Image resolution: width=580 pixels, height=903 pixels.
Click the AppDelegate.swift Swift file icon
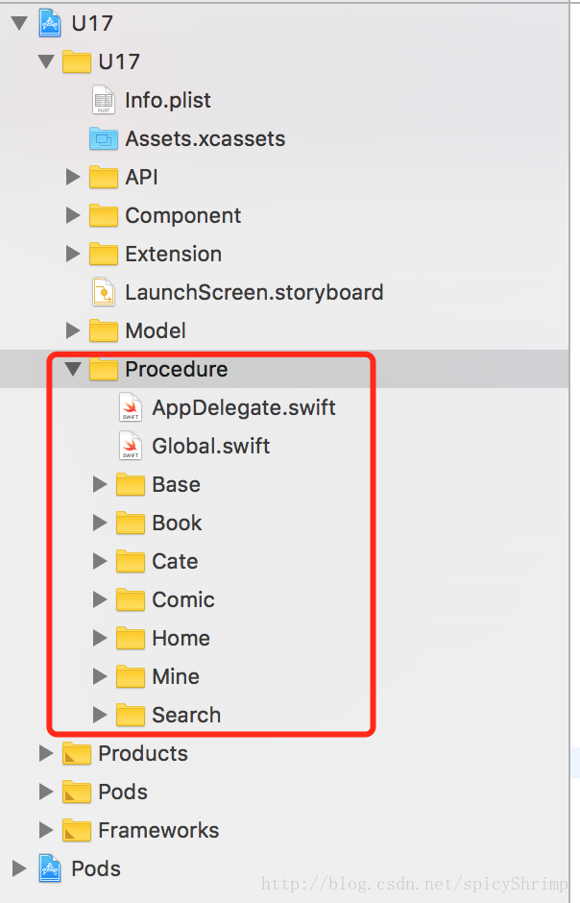pyautogui.click(x=130, y=407)
